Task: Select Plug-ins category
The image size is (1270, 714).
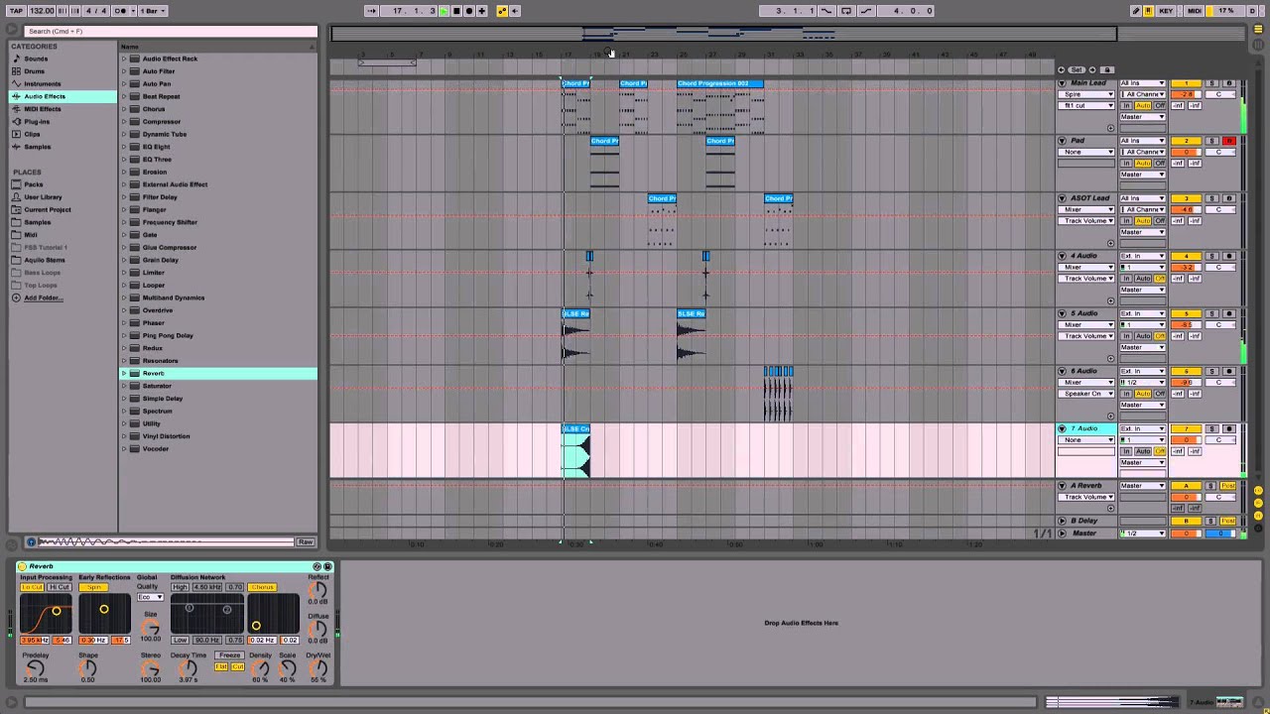Action: click(x=37, y=122)
